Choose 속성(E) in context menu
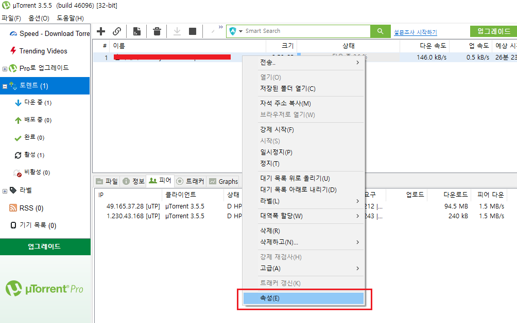517x323 pixels. click(x=304, y=298)
